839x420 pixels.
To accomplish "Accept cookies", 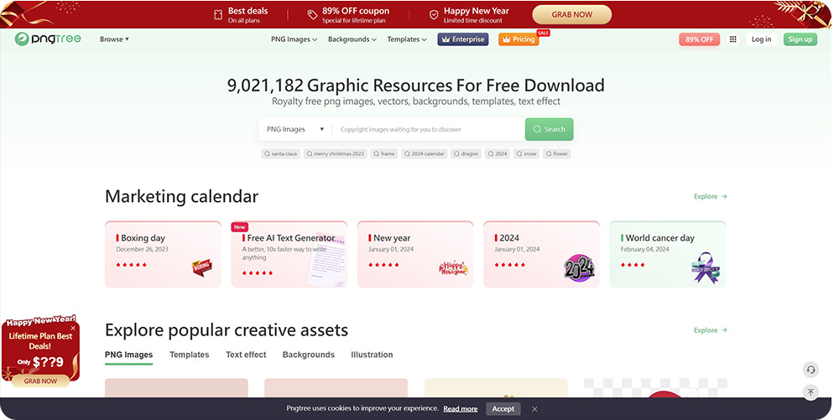I will 503,409.
